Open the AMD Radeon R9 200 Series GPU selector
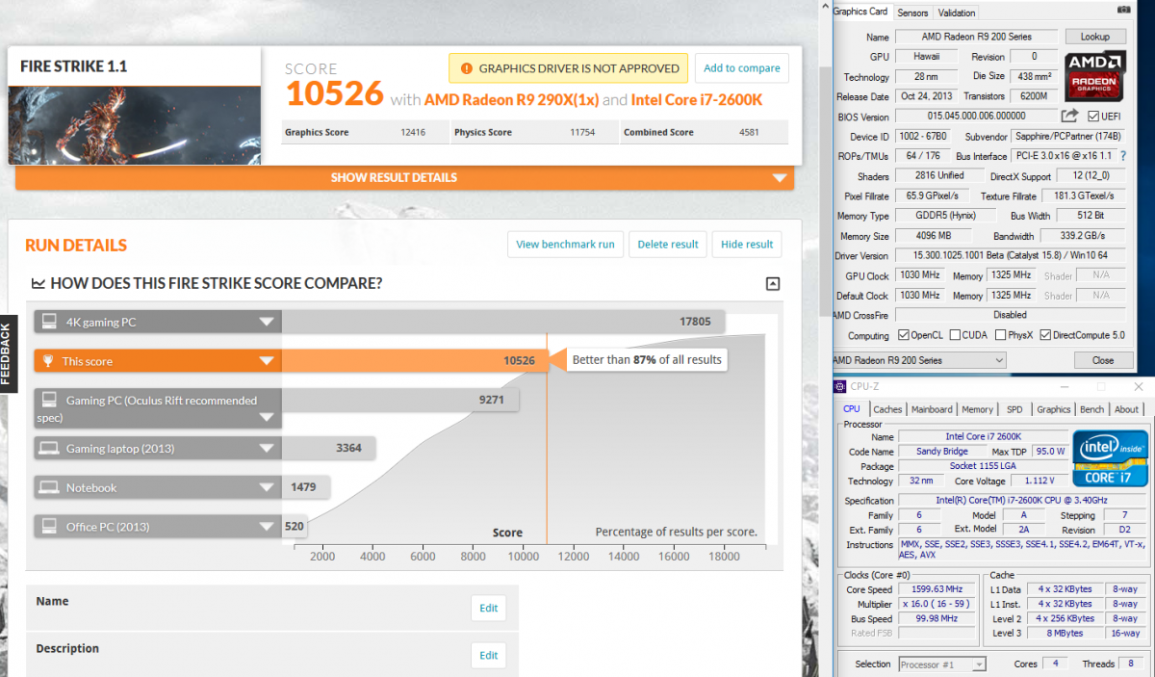Viewport: 1155px width, 677px height. coord(918,360)
